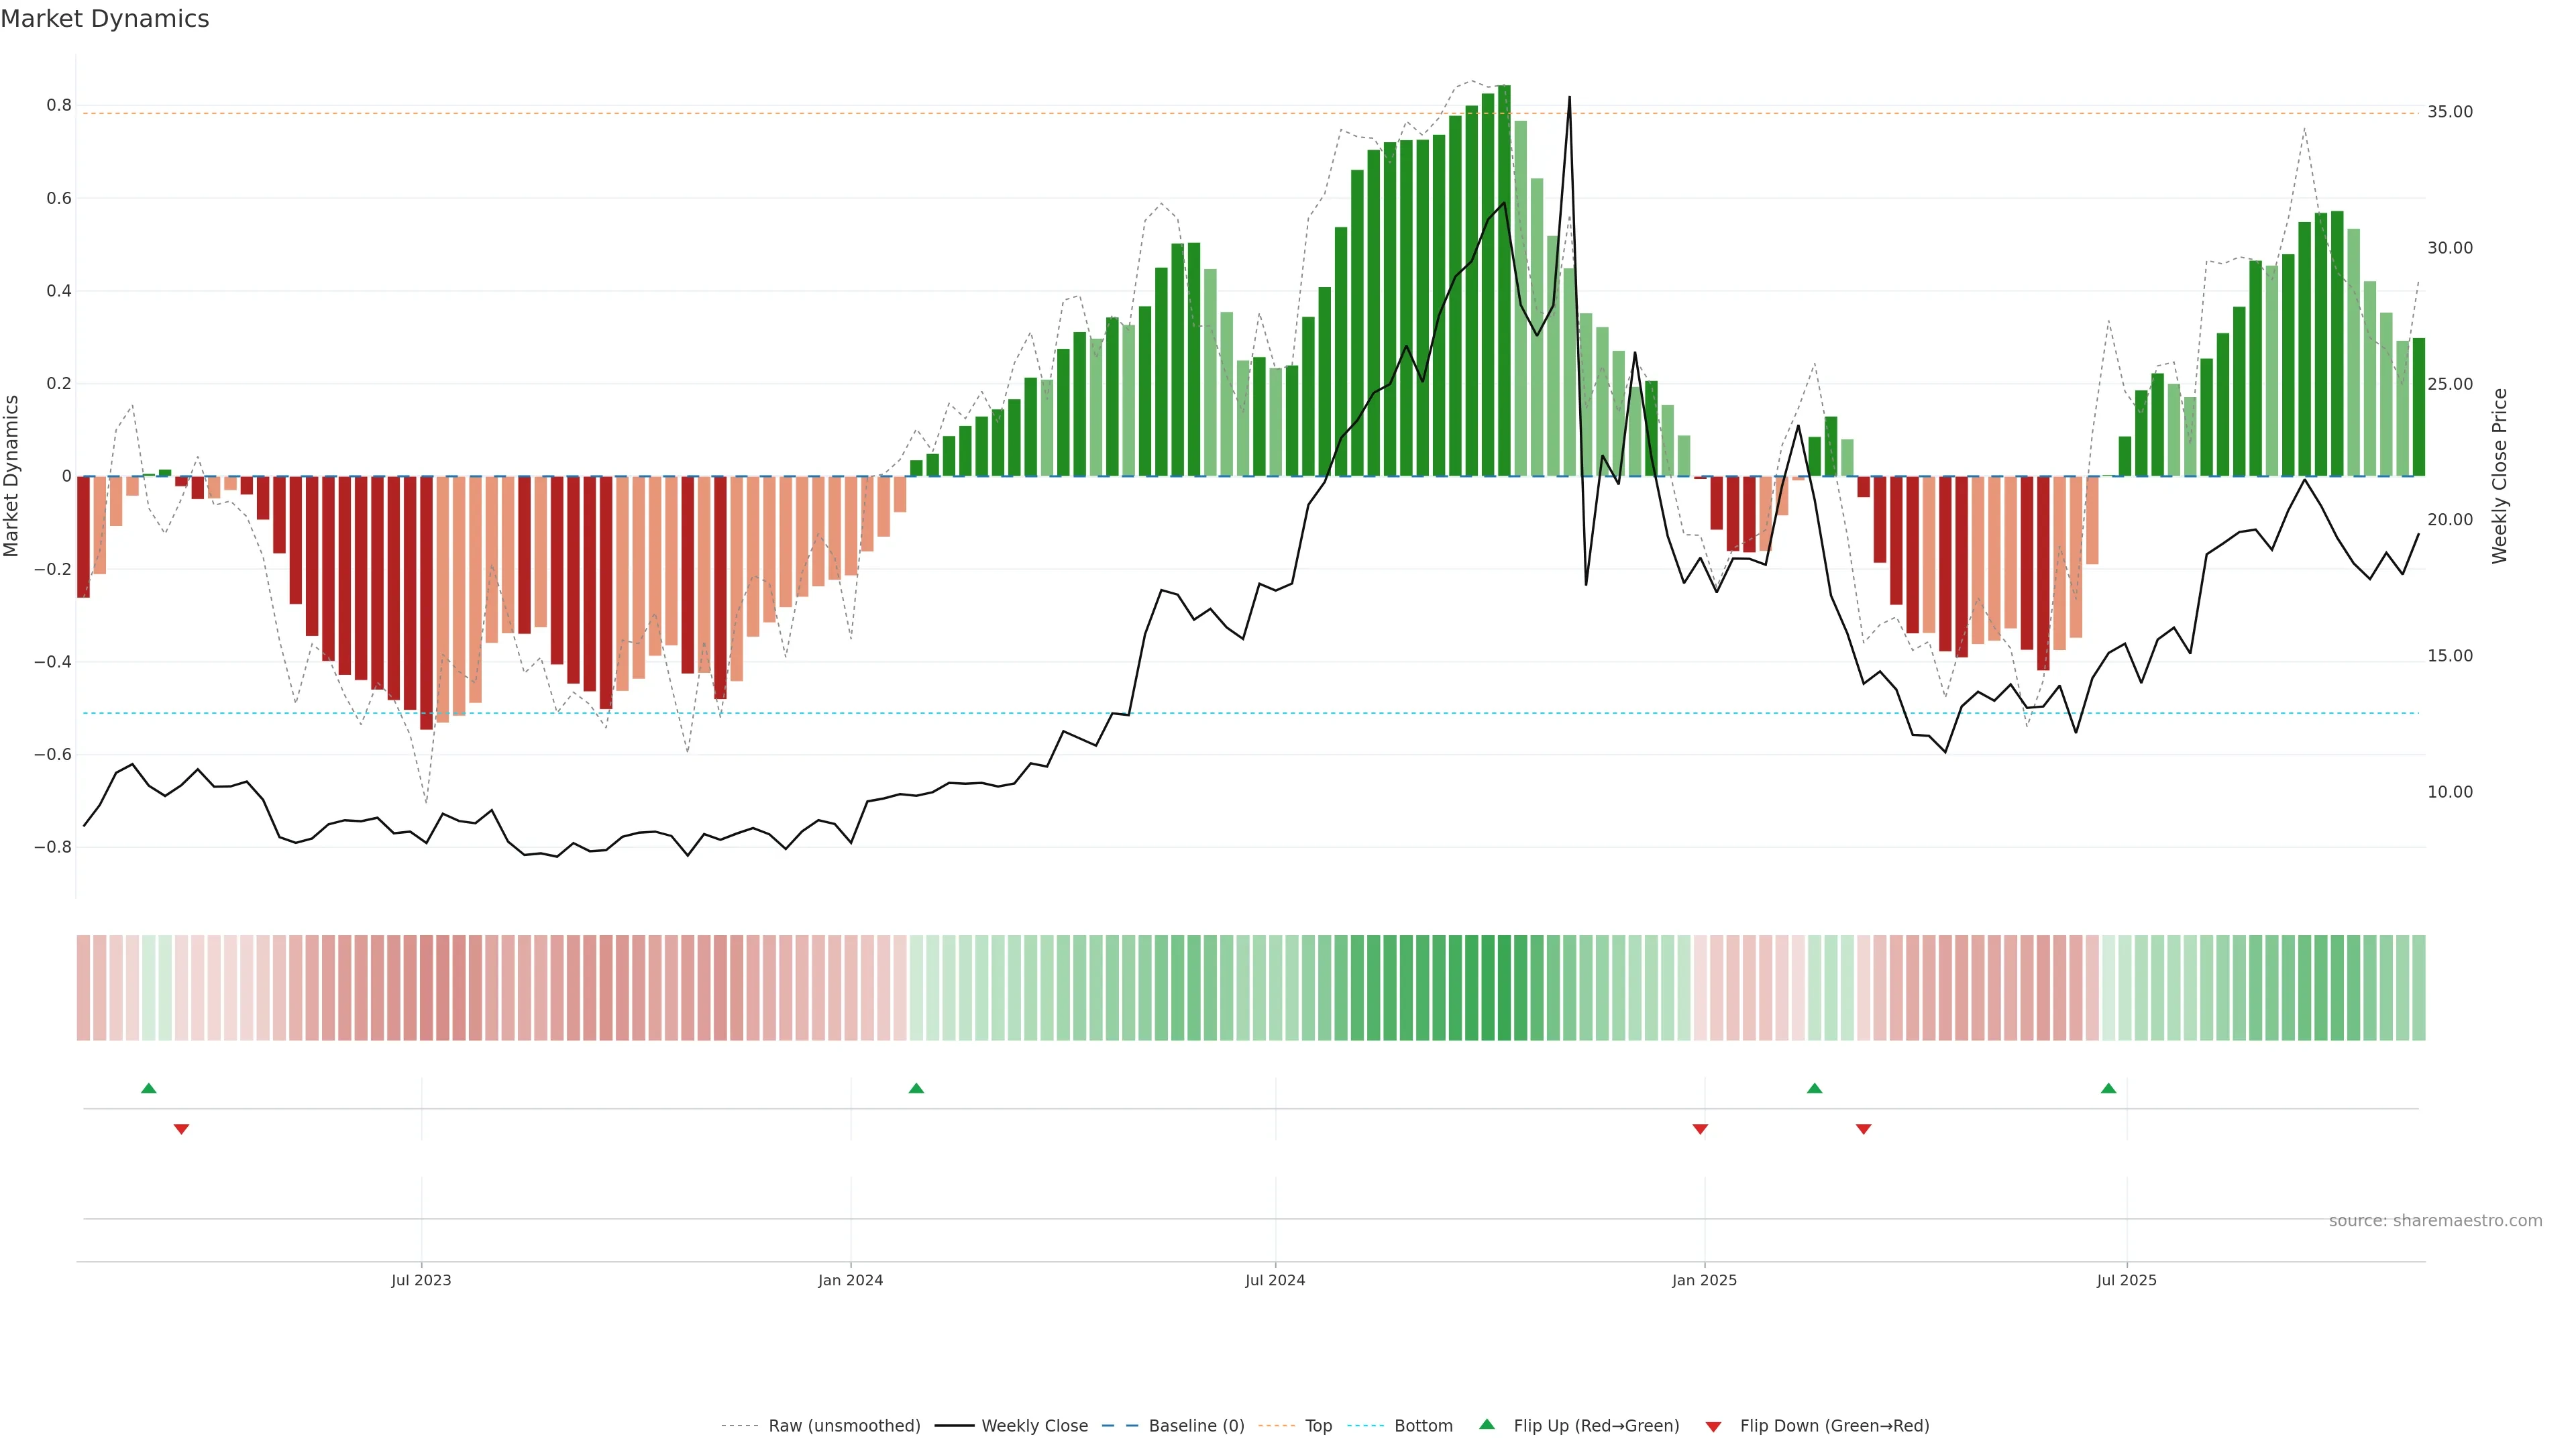Click the source: sharemaestro.com text
Viewport: 2576px width, 1449px height.
pos(2435,1221)
